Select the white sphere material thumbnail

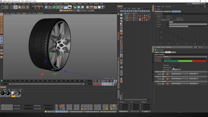tap(13, 94)
